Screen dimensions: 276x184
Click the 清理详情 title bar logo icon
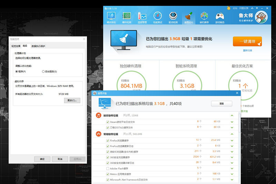click(x=95, y=93)
